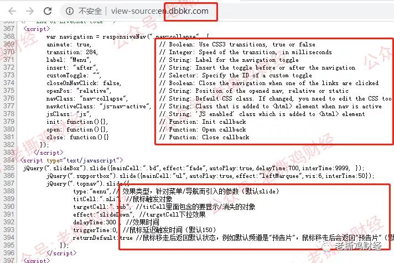
Task: Click the 'navActiveClass: "js-nav-active",' line
Action: pos(98,107)
